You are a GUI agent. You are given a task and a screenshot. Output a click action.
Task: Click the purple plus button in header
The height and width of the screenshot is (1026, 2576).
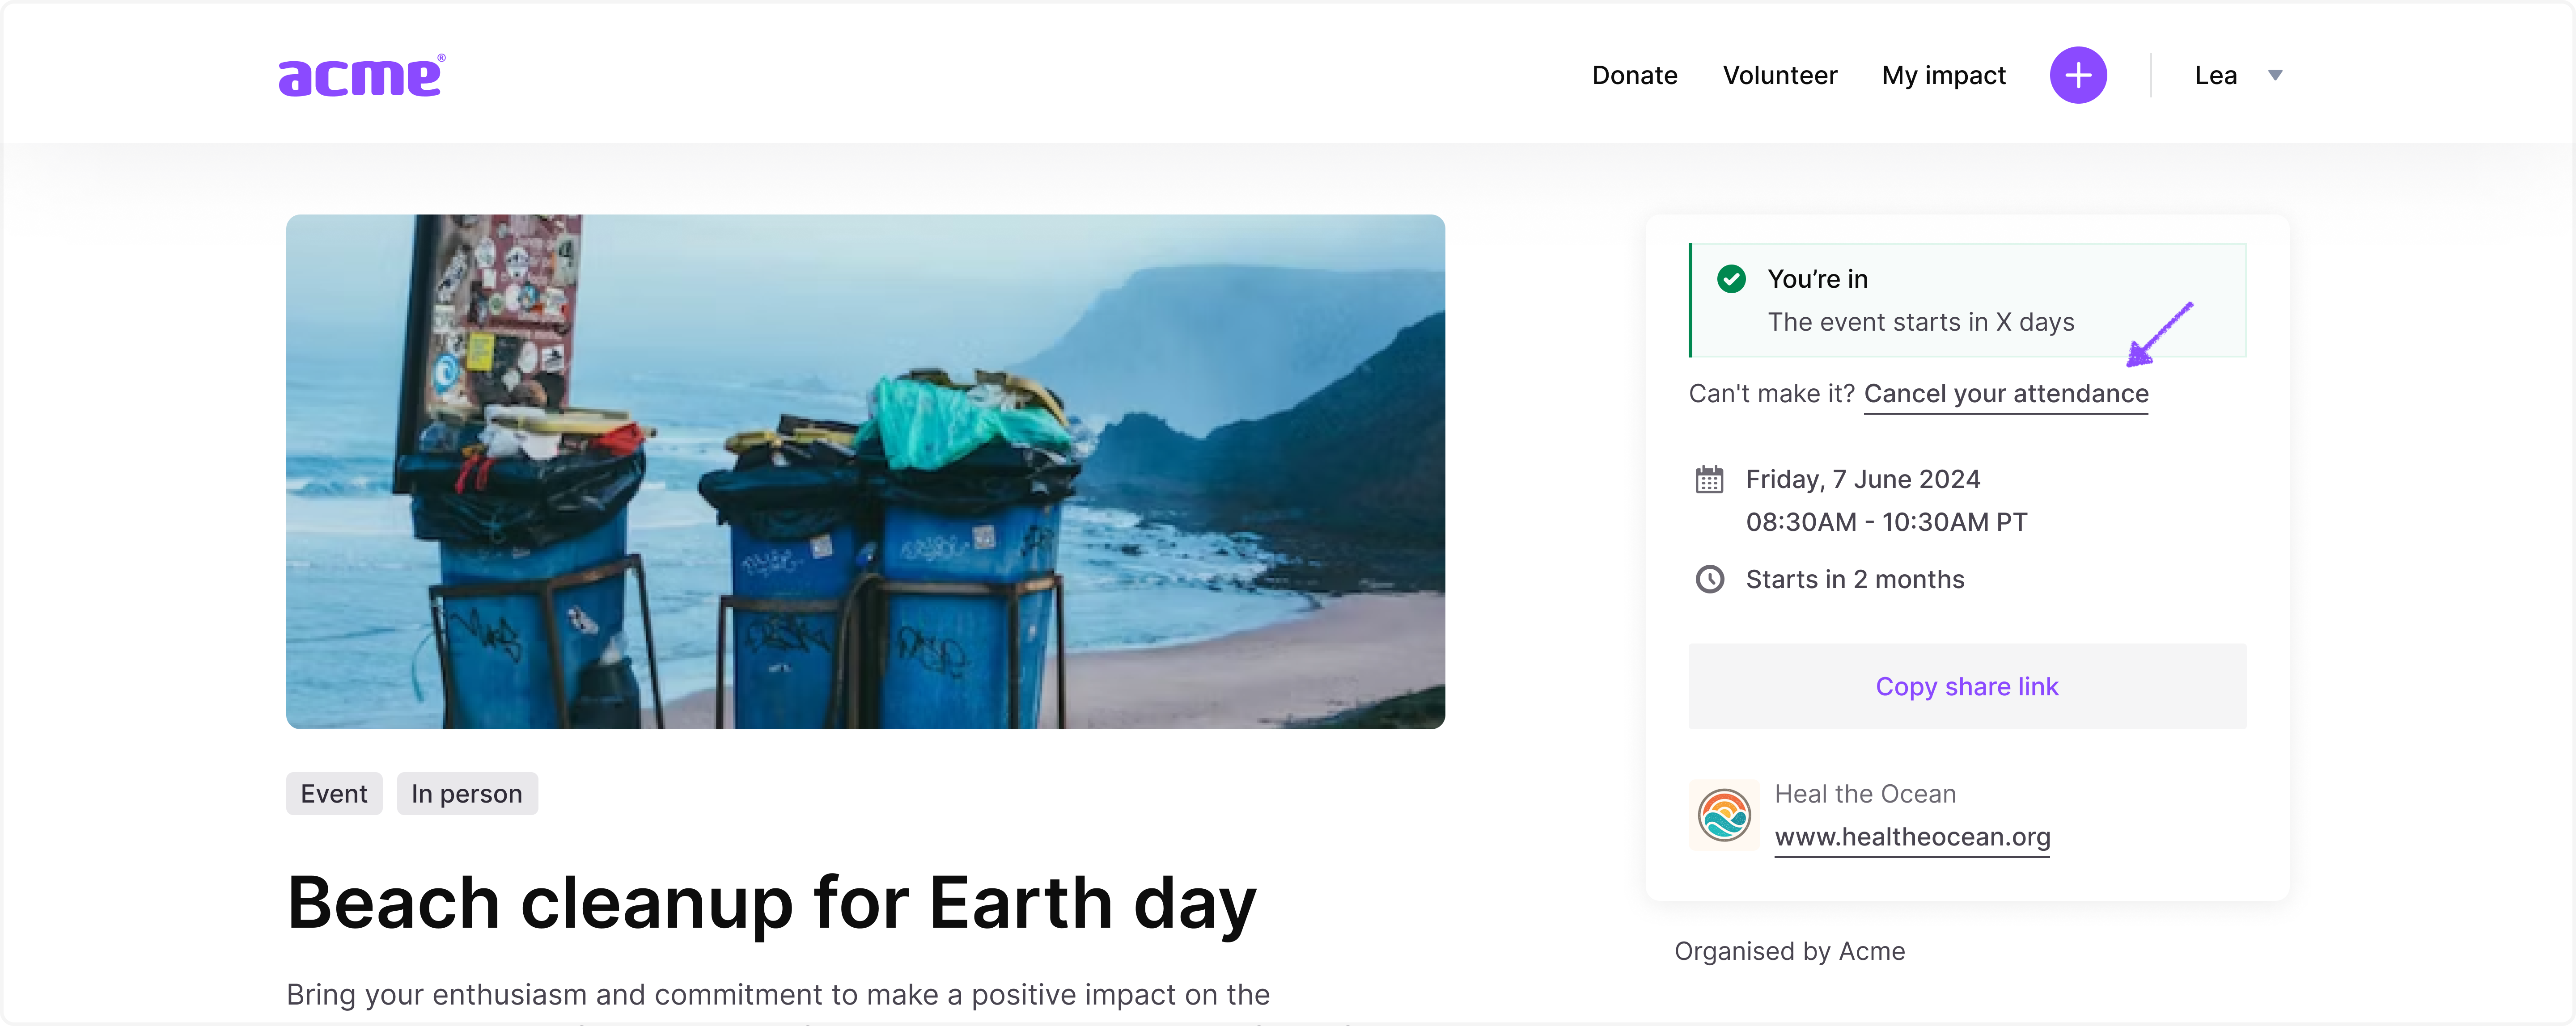(x=2078, y=75)
